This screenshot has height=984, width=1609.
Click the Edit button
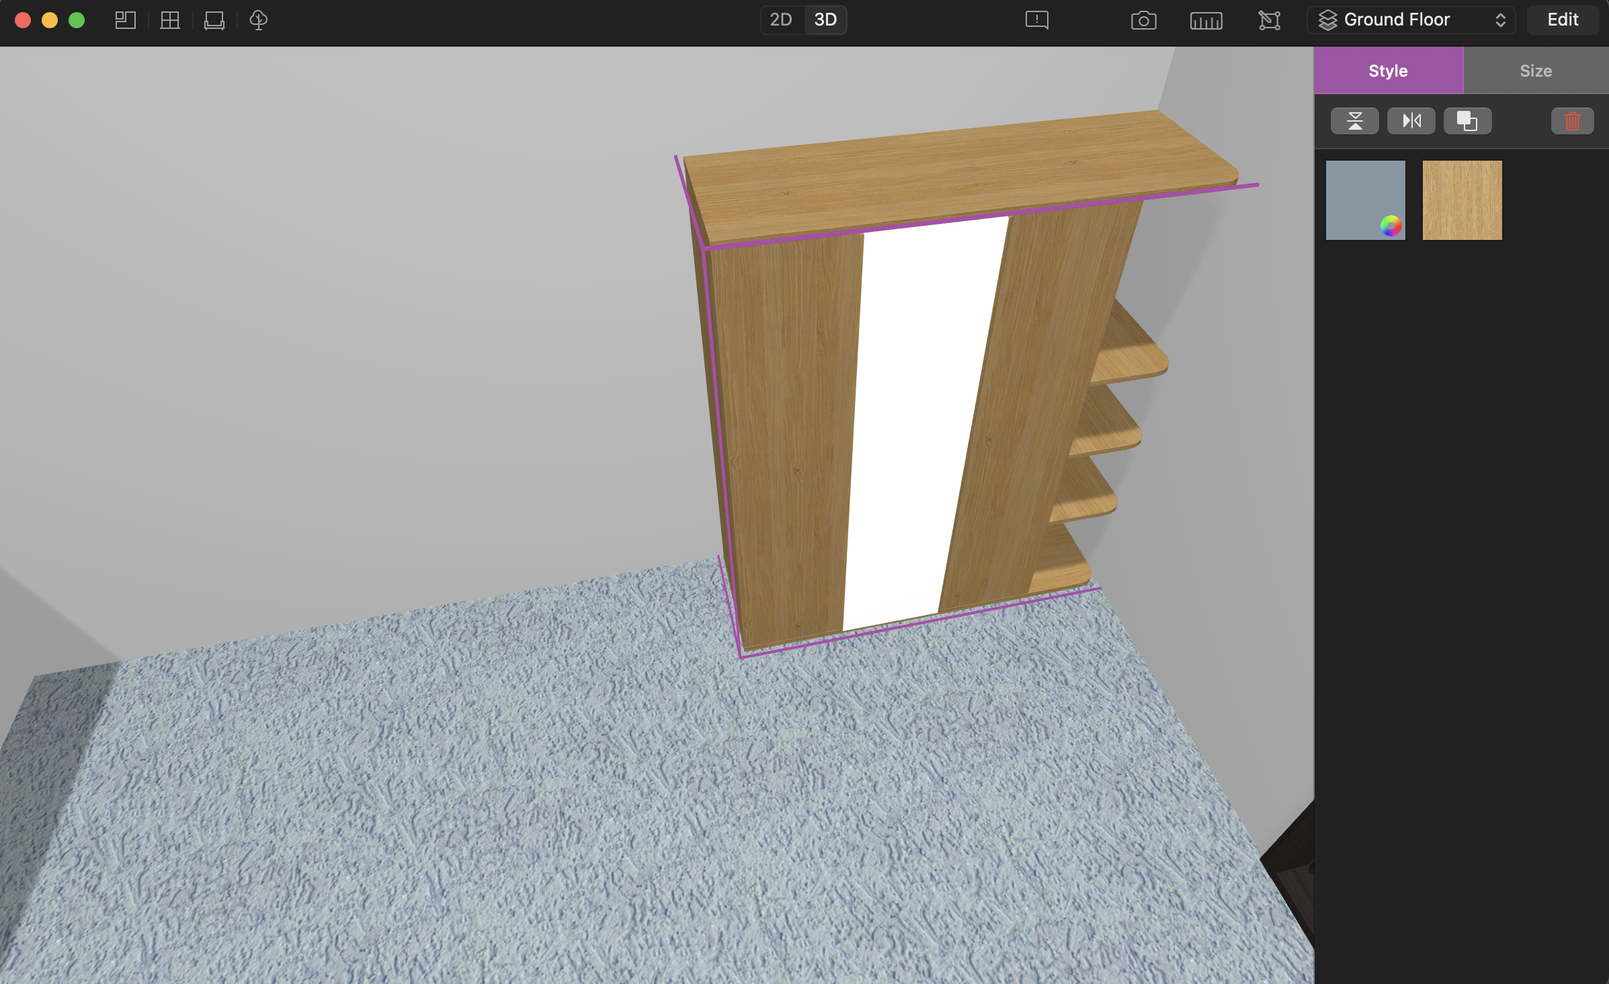[x=1563, y=20]
